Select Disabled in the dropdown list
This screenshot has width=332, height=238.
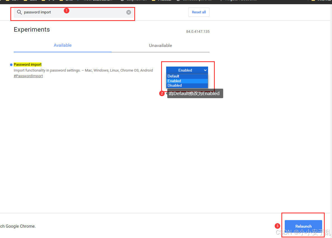pyautogui.click(x=187, y=86)
